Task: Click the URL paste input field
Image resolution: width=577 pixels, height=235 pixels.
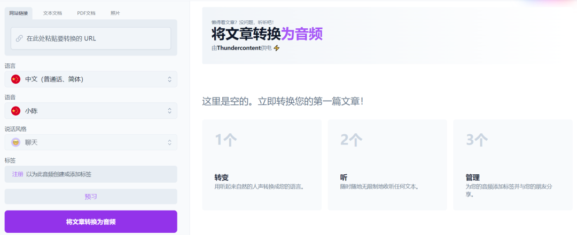Action: pyautogui.click(x=91, y=38)
